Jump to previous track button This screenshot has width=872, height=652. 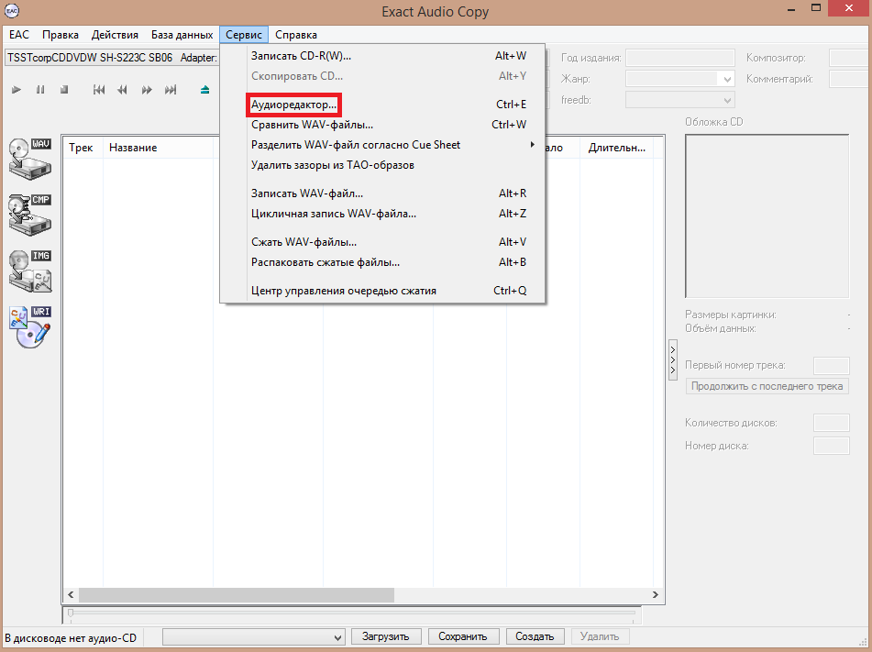tap(99, 90)
